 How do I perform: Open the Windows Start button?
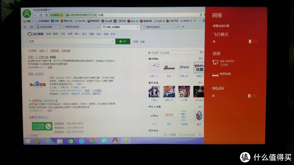pyautogui.click(x=28, y=141)
